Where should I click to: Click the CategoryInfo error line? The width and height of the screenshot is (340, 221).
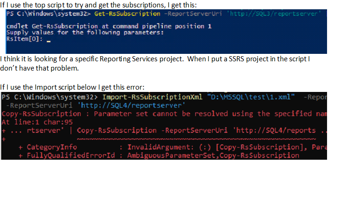[x=173, y=147]
